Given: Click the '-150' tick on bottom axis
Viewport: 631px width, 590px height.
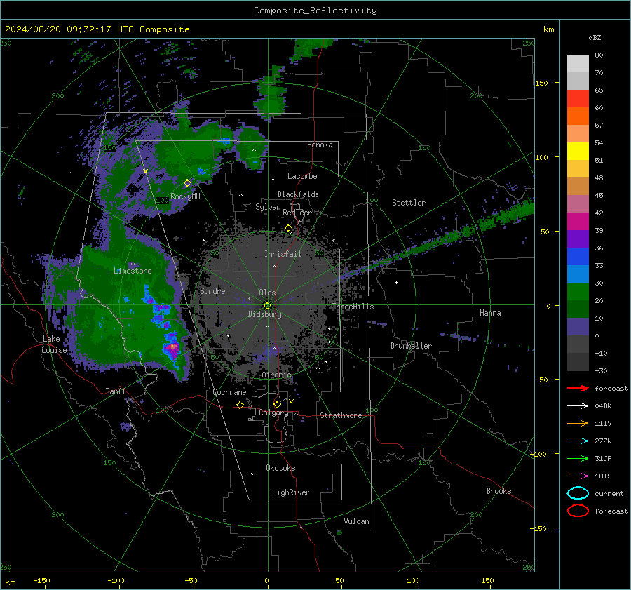Looking at the screenshot, I should pyautogui.click(x=42, y=580).
